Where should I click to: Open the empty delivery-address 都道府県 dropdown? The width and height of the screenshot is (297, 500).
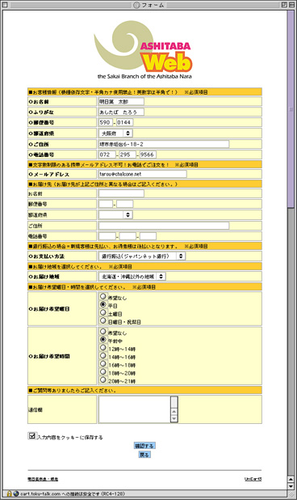[x=115, y=214]
